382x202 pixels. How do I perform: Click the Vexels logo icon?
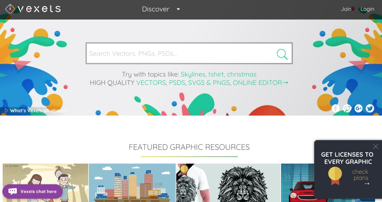coord(10,9)
